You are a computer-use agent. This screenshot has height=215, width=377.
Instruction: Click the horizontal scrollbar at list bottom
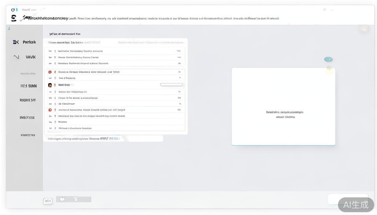[54, 132]
